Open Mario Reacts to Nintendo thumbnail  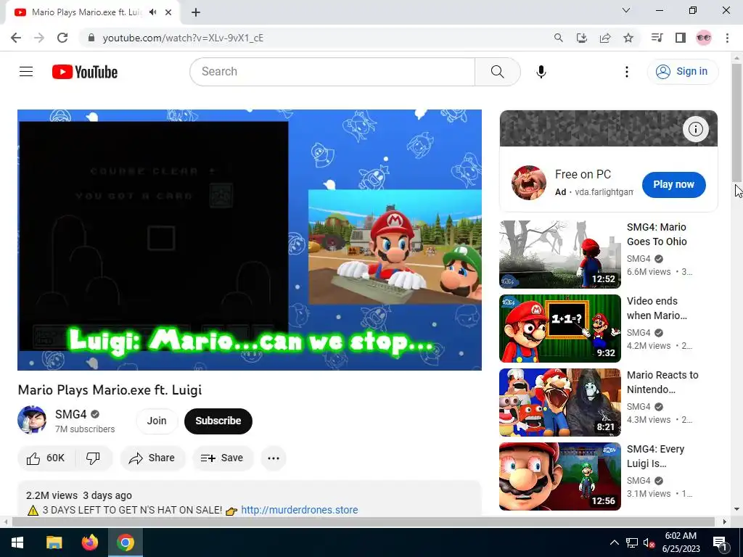coord(560,402)
